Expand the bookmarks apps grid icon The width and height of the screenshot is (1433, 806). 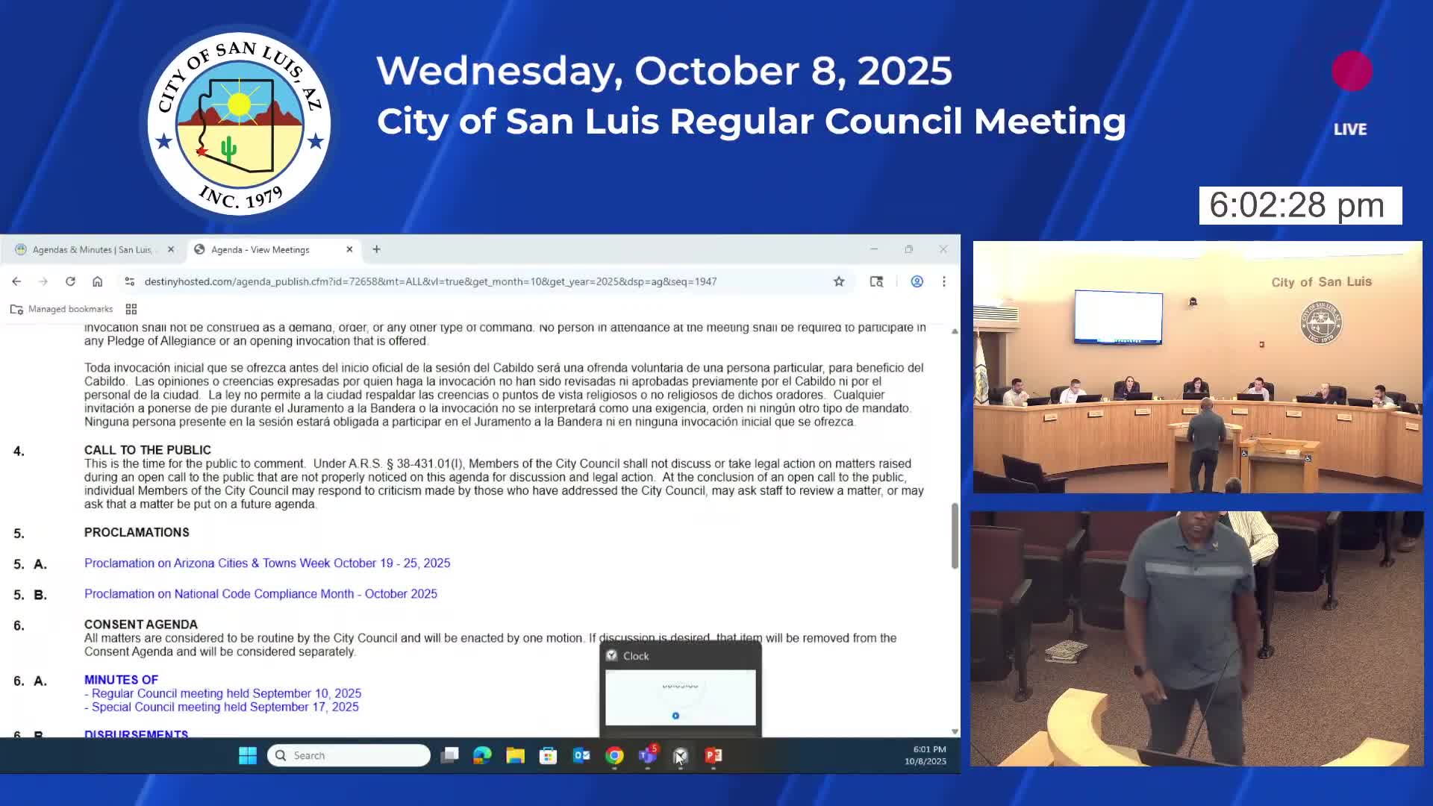131,308
